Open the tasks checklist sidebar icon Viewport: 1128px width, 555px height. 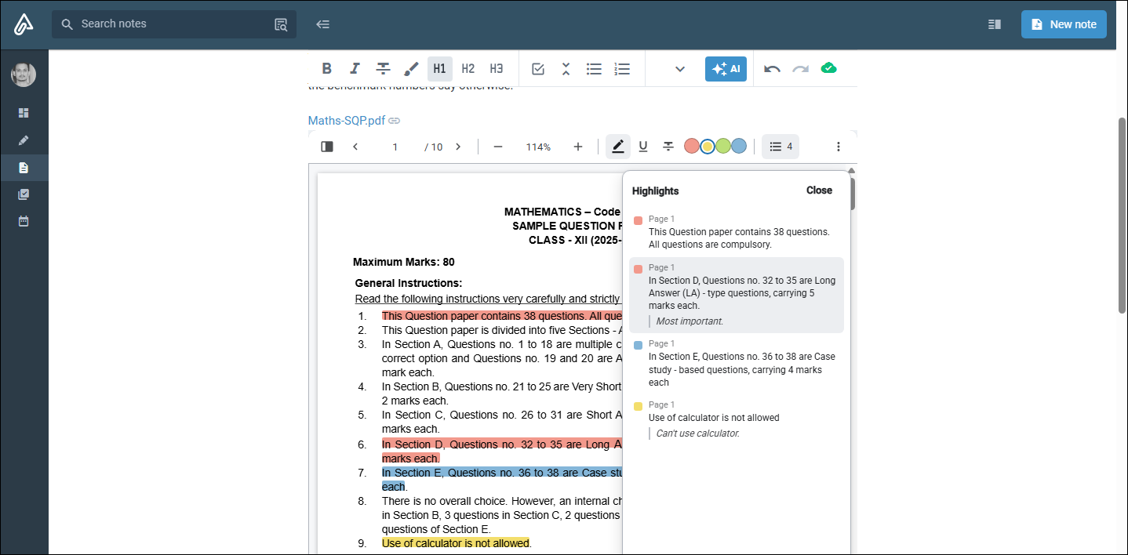pos(24,194)
